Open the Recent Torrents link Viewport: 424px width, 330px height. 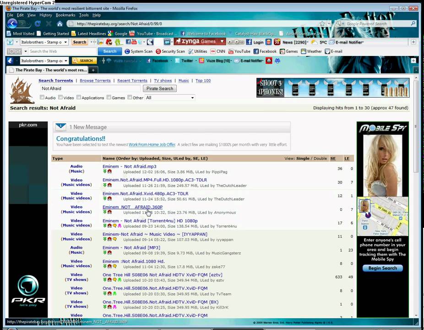tap(132, 81)
